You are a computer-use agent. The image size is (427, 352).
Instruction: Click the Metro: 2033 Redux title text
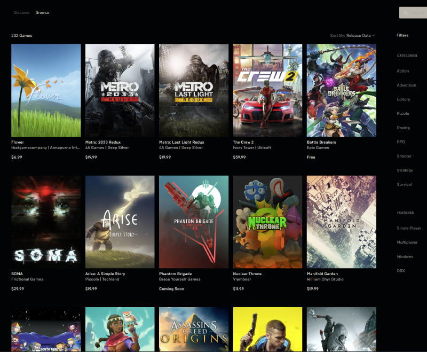click(x=103, y=142)
